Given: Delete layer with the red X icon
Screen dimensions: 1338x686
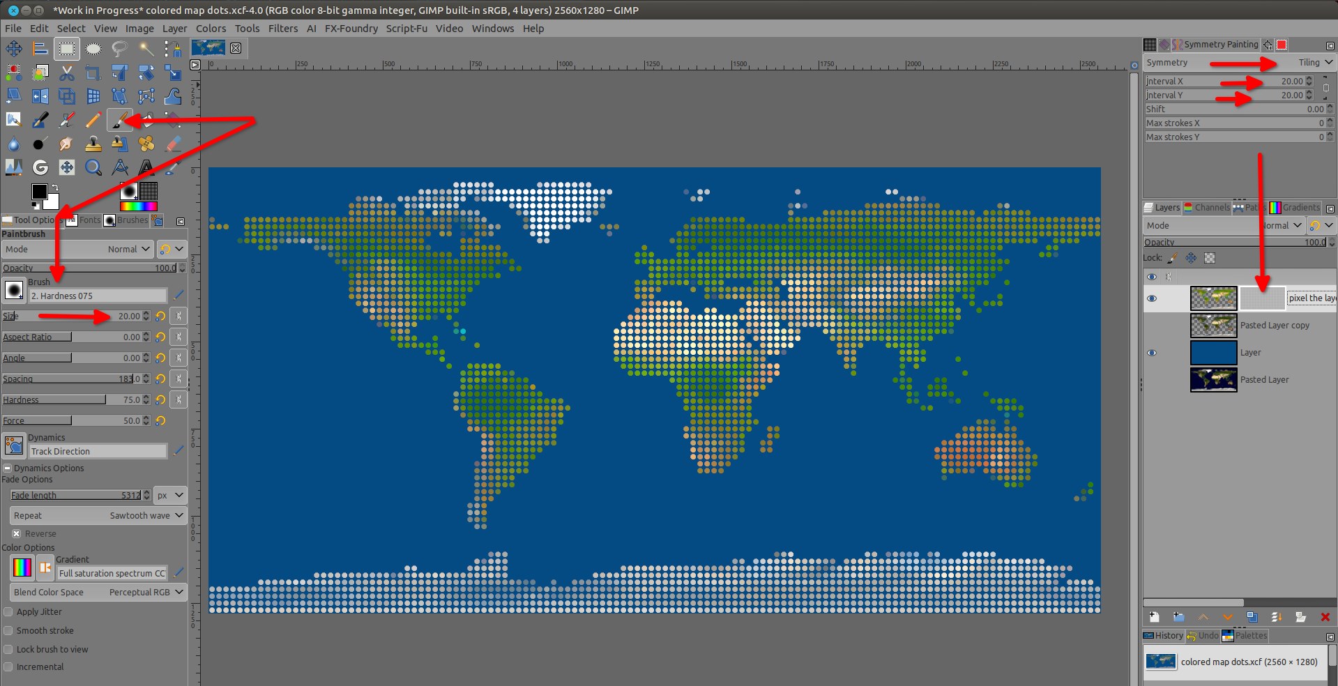Looking at the screenshot, I should (1325, 617).
